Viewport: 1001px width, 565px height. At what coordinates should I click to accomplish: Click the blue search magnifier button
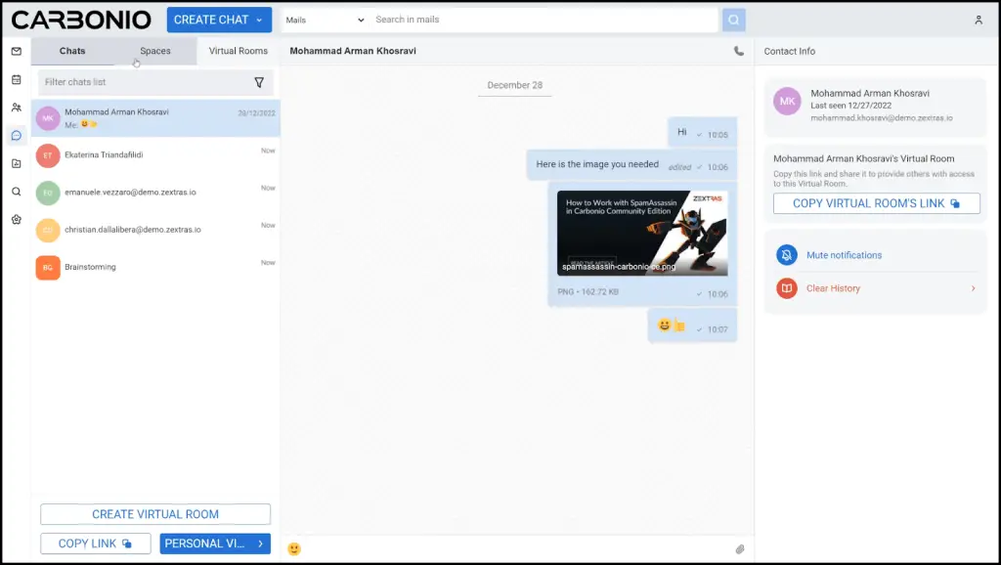pyautogui.click(x=733, y=20)
